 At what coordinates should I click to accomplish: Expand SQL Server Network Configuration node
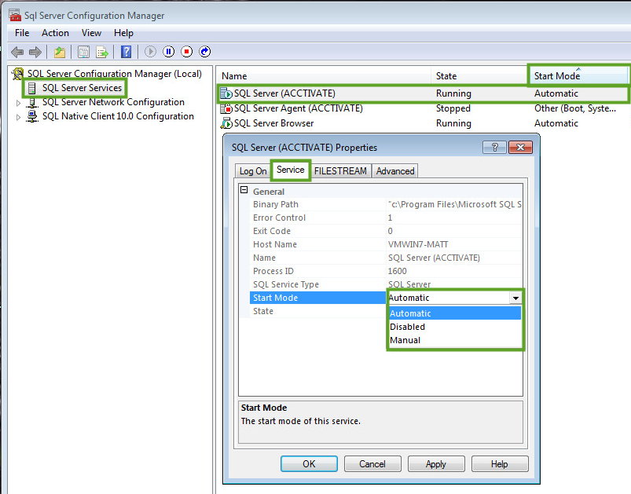[x=18, y=103]
